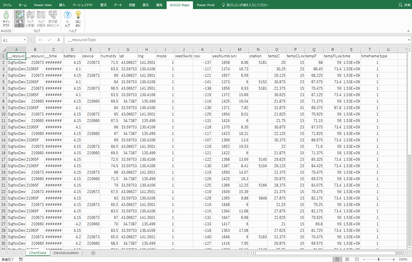
Task: Click the Insert Function fx icon
Action: [x=59, y=40]
